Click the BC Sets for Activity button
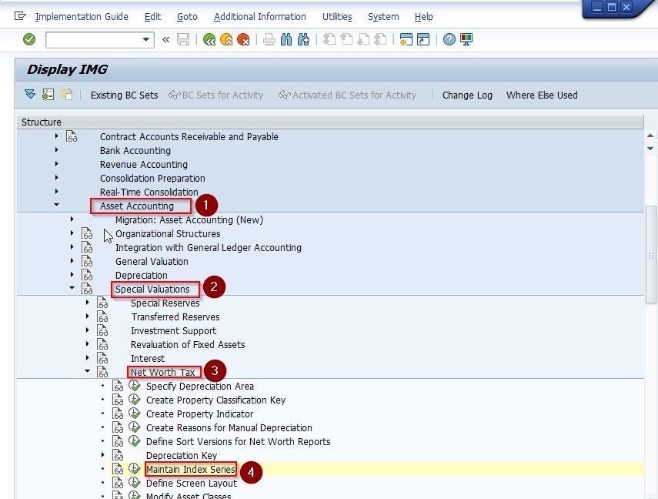The height and width of the screenshot is (499, 658). (x=215, y=95)
